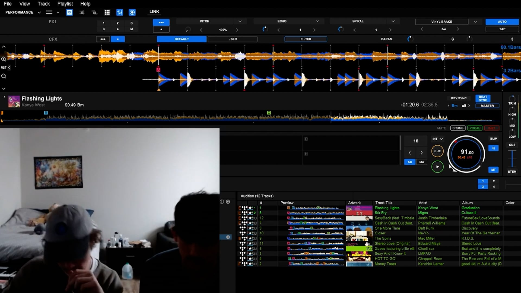Mute the DRUMS stem
Screen dimensions: 521x293
point(458,128)
